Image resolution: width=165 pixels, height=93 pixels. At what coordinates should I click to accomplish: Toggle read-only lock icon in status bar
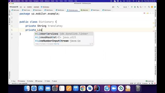[x=150, y=83]
